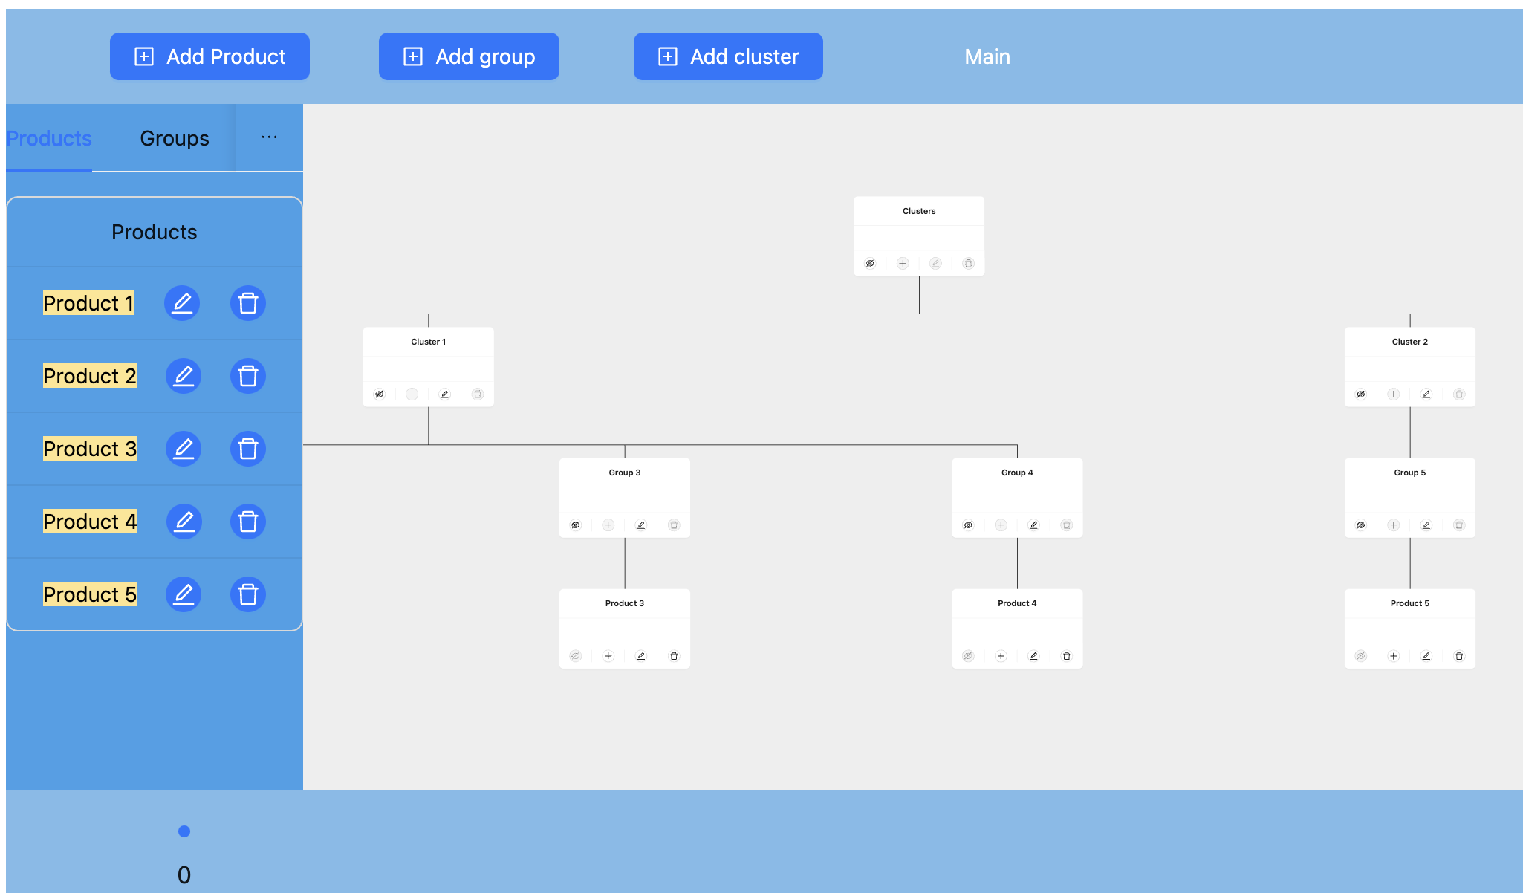Screen dimensions: 1523x893
Task: Toggle visibility eye icon on Group 3
Action: click(575, 525)
